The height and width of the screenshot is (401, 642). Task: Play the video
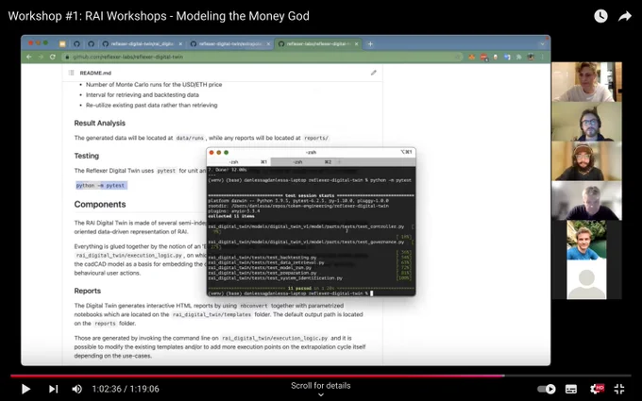click(25, 389)
